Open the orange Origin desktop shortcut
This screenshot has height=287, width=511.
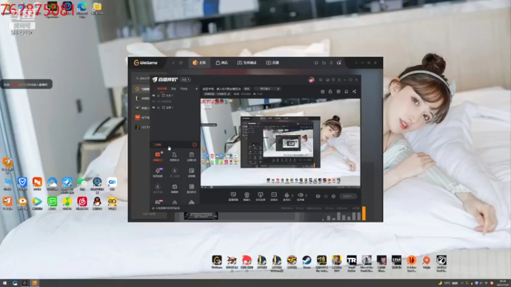click(x=426, y=262)
